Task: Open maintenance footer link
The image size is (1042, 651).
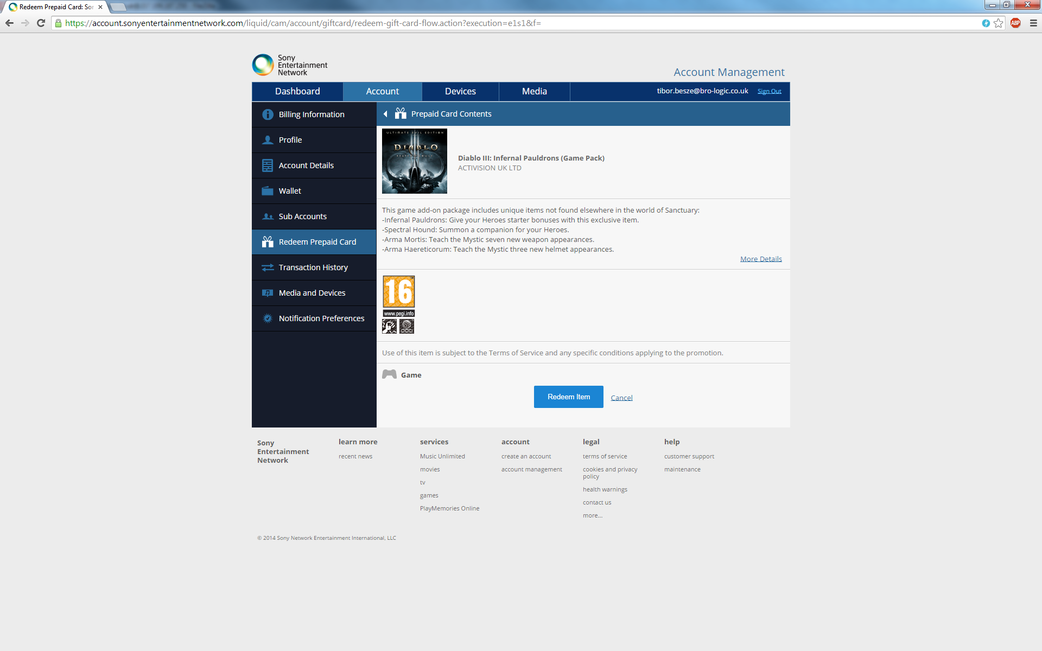Action: tap(682, 469)
